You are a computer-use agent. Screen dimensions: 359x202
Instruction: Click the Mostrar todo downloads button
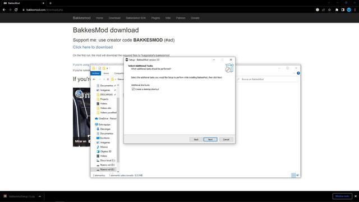point(342,196)
